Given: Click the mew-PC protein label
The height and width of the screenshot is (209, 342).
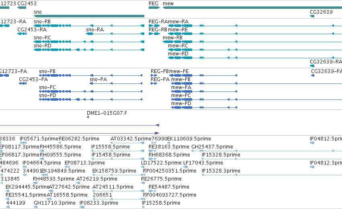Looking at the screenshot, I should 181,95.
